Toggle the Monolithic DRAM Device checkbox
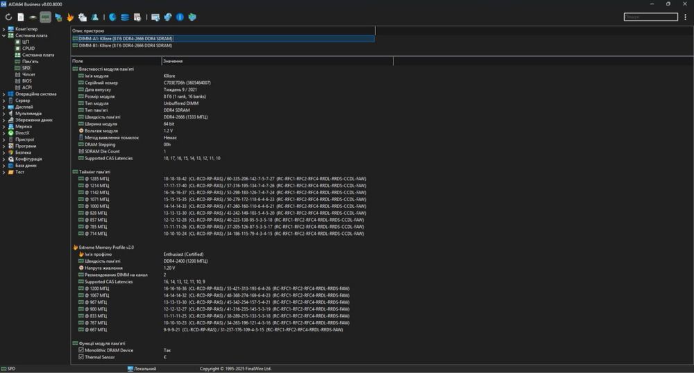Viewport: 694px width, 373px height. (81, 350)
